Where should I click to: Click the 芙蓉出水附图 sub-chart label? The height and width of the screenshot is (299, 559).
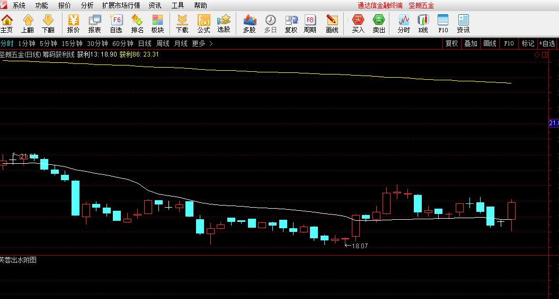18,260
